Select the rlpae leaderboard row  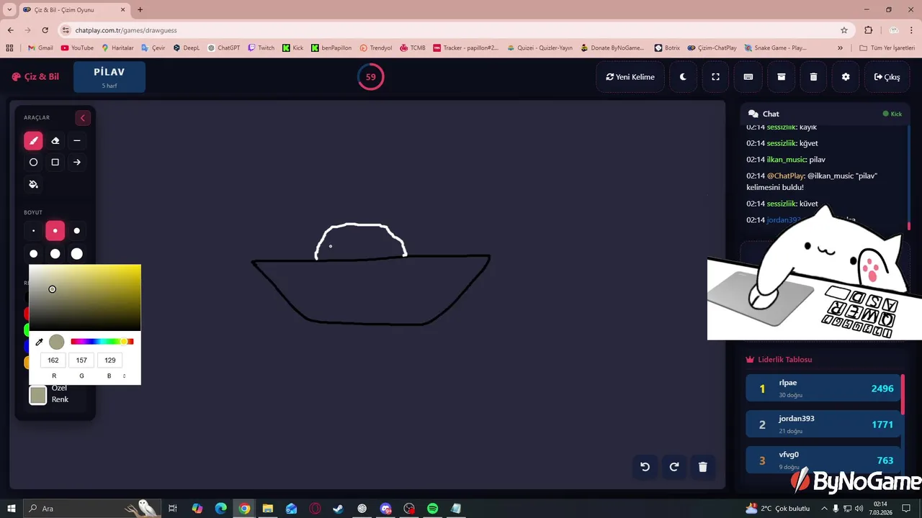click(823, 388)
